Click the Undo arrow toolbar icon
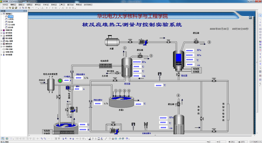Screen dimensions: 262x143 pos(33,8)
